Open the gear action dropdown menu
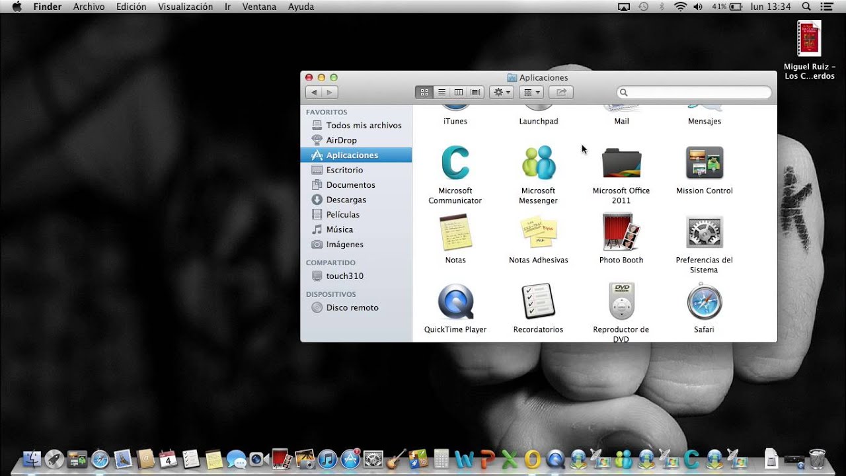The width and height of the screenshot is (846, 476). pos(502,93)
